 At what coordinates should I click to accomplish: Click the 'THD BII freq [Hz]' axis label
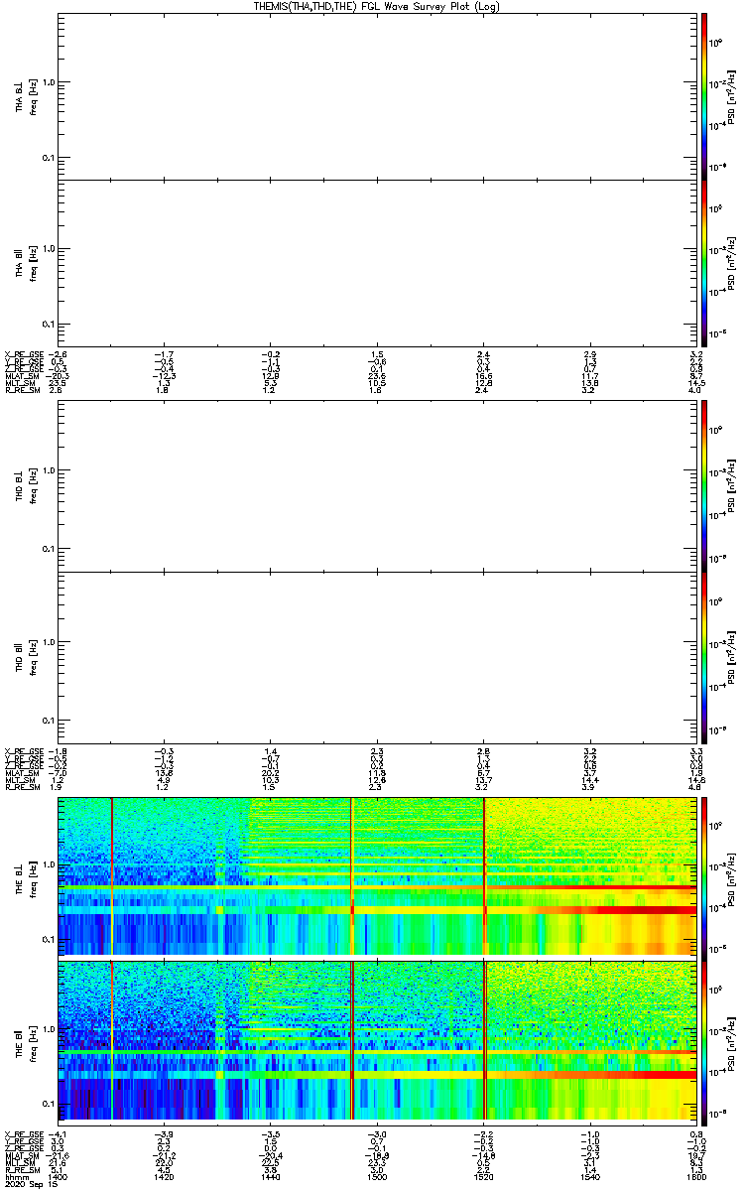[x=26, y=656]
